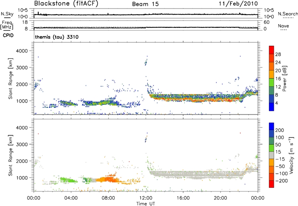
Task: Click the '3000' tick of the velocity panel
Action: (22, 144)
